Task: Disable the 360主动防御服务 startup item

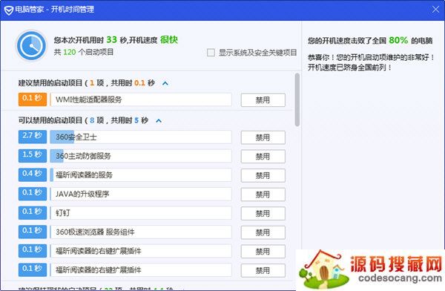Action: point(263,157)
